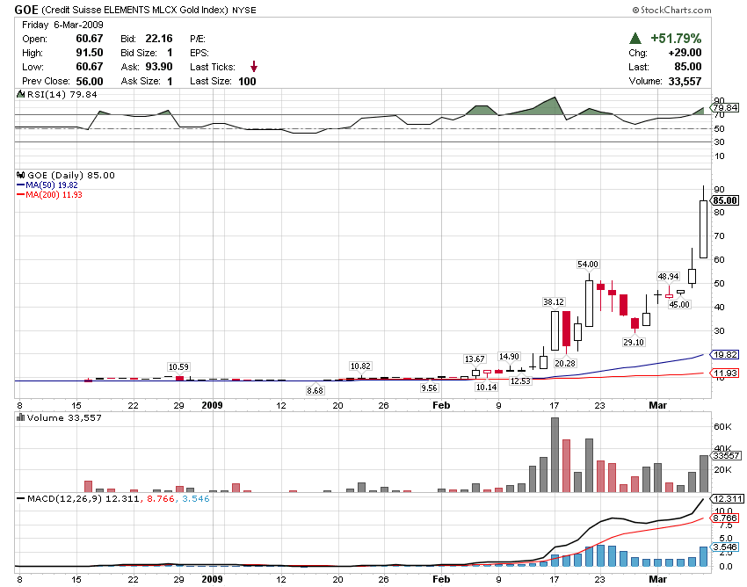The image size is (747, 587).
Task: Click the 13.67 price annotation
Action: point(475,359)
